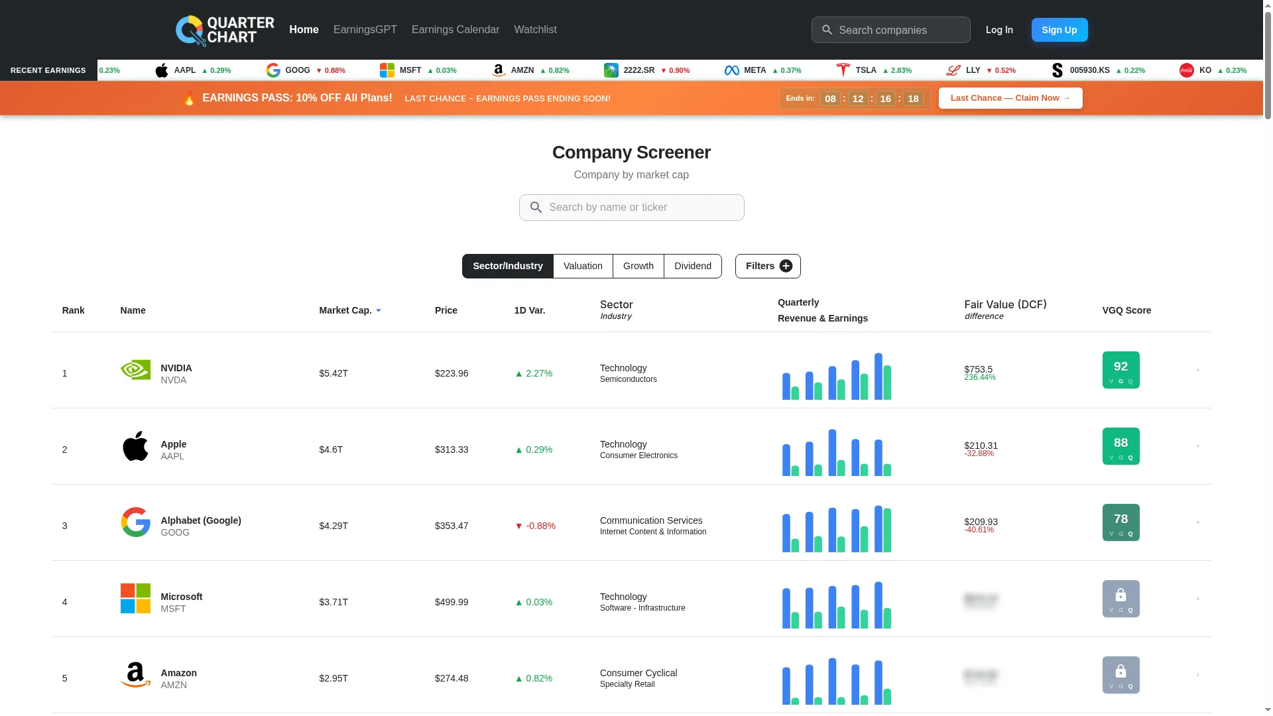Click the Tesla icon in the earnings ticker
The image size is (1273, 716).
coord(843,70)
